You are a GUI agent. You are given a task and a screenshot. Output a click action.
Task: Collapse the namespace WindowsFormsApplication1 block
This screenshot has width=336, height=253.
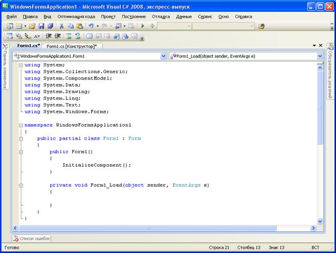coord(21,125)
